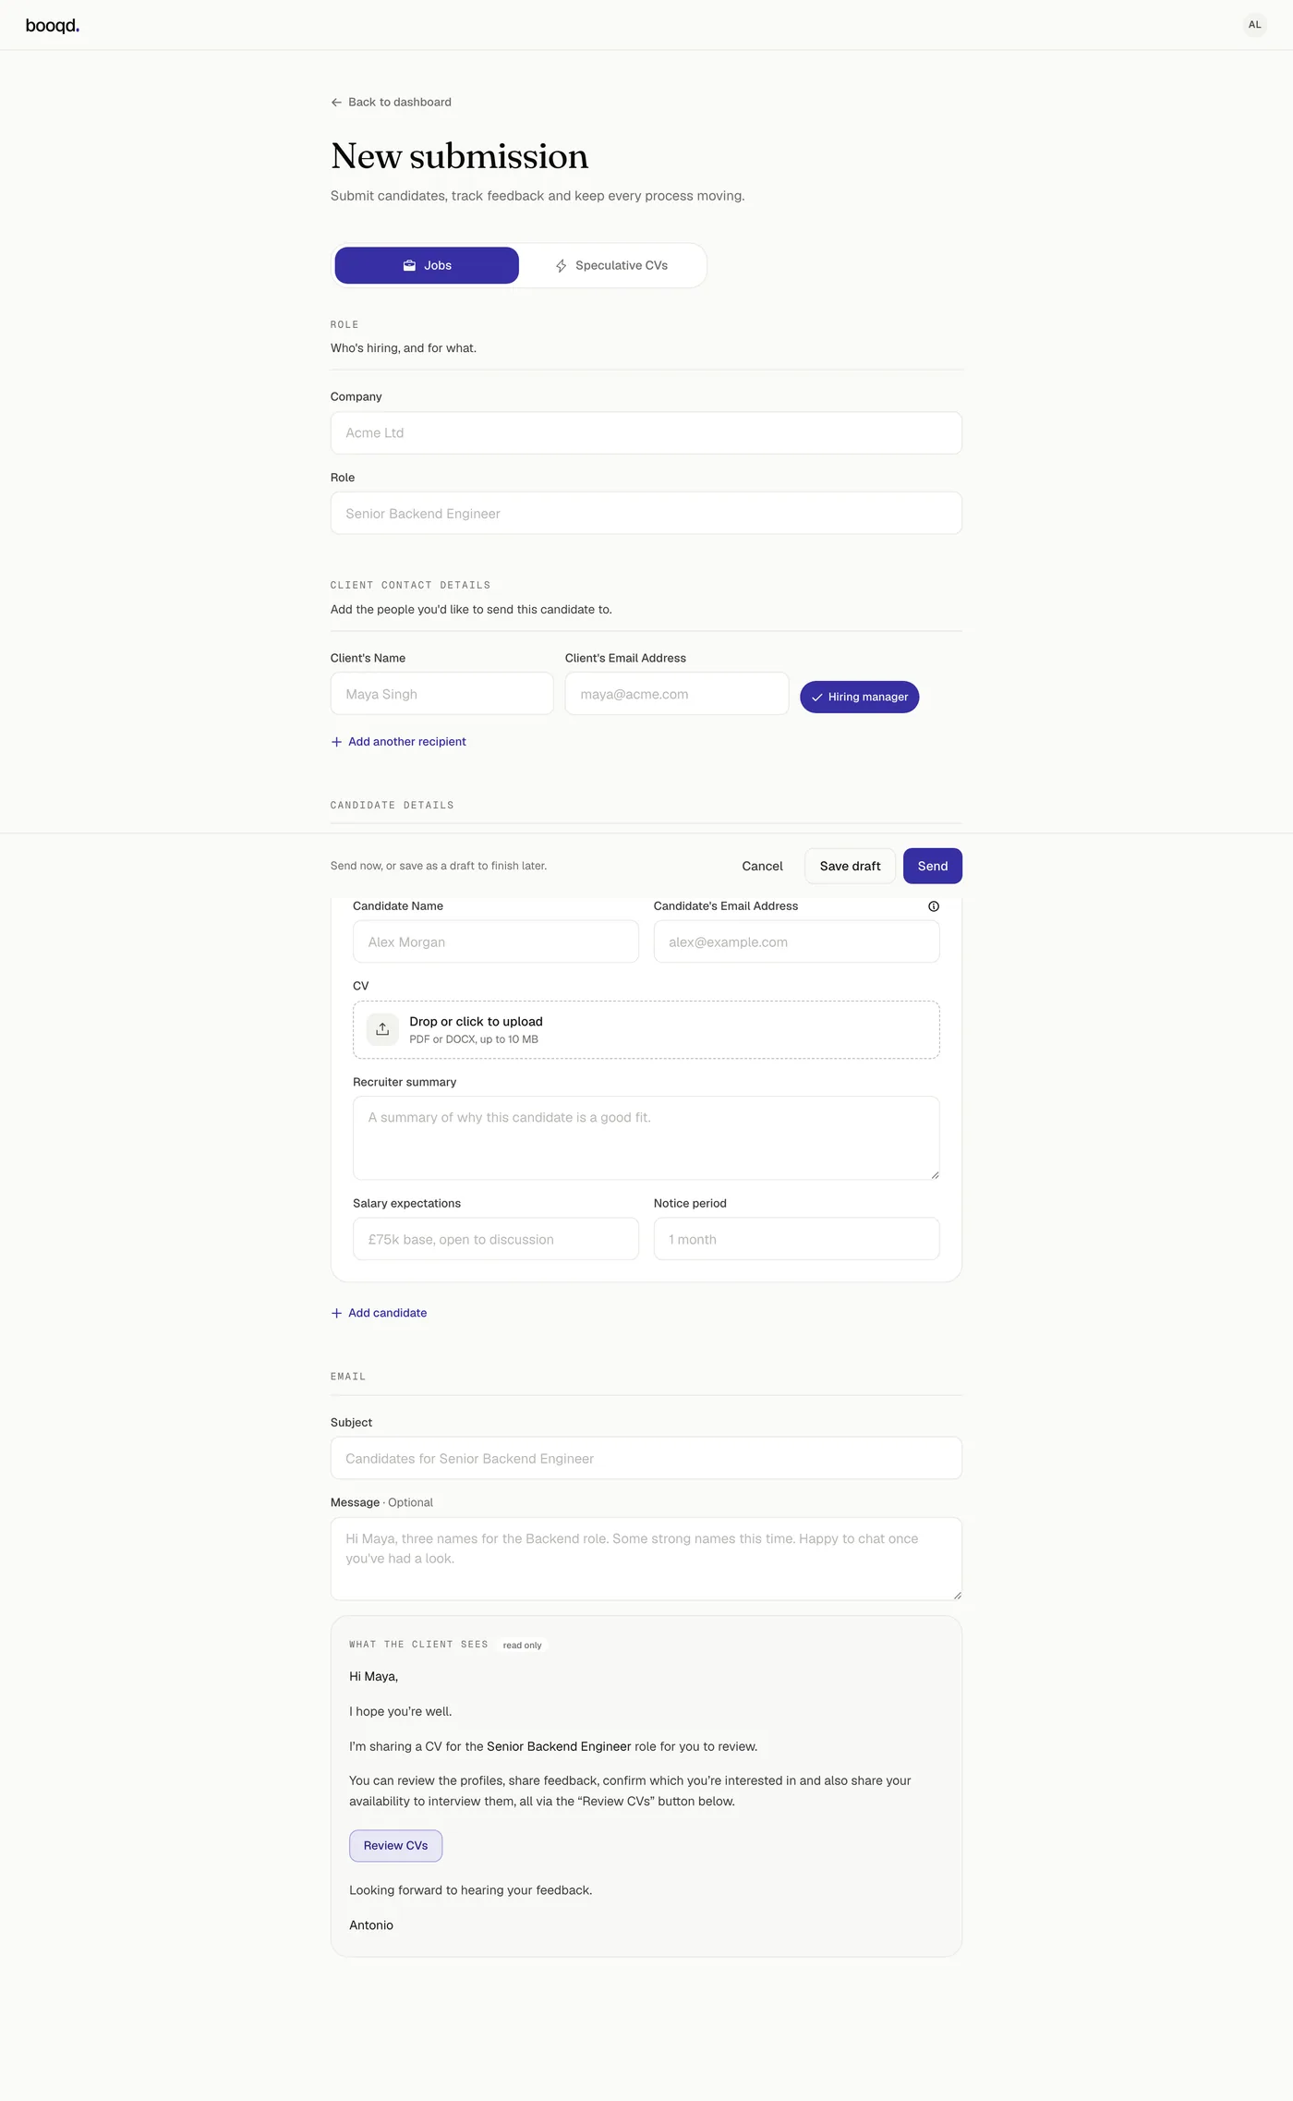Click the booqd logo
The width and height of the screenshot is (1293, 2101).
pos(53,26)
